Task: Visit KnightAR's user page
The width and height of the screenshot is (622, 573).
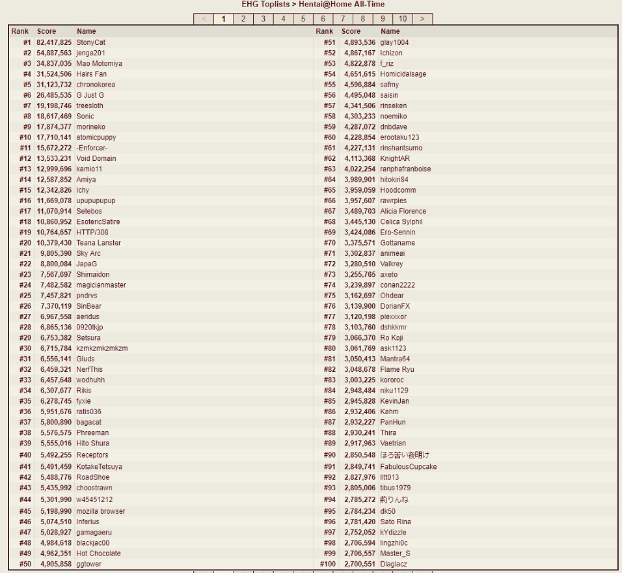Action: click(396, 158)
